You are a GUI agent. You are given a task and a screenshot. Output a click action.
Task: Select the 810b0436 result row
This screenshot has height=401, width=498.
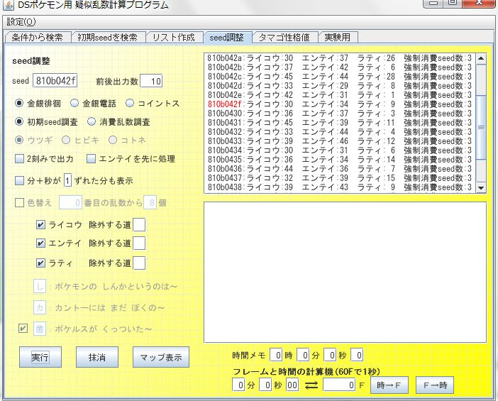pos(340,169)
